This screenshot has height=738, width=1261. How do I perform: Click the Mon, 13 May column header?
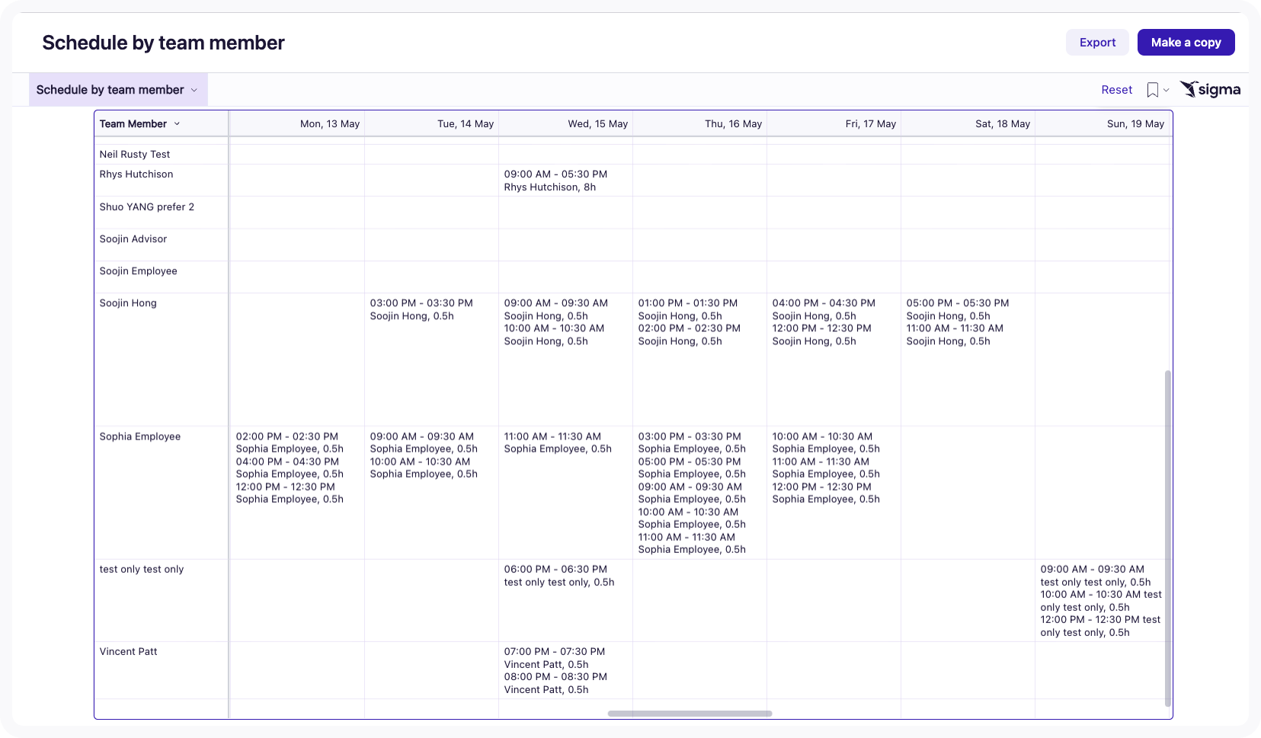(329, 123)
